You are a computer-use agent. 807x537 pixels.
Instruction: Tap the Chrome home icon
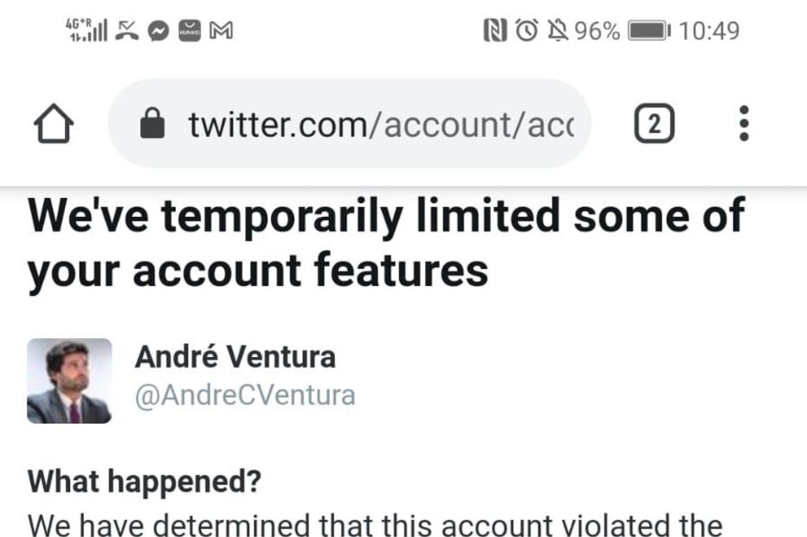coord(54,126)
